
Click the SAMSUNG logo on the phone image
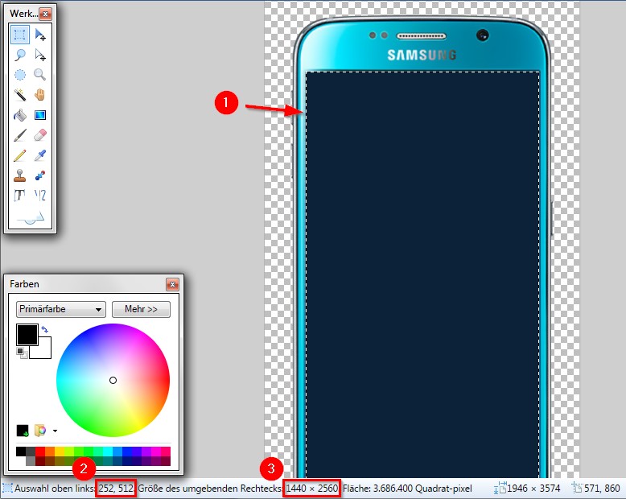[x=422, y=55]
